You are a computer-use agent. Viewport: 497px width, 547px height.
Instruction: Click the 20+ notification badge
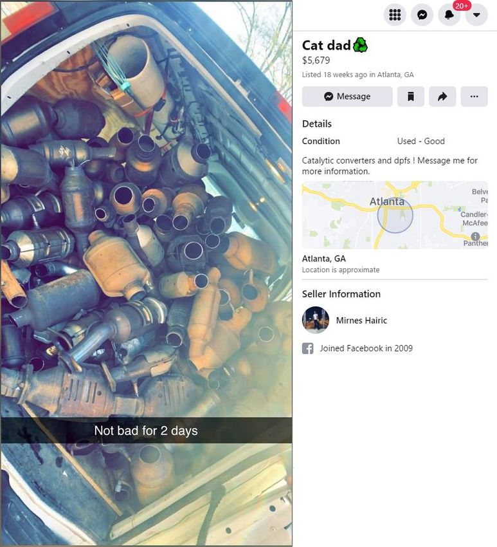pos(462,6)
